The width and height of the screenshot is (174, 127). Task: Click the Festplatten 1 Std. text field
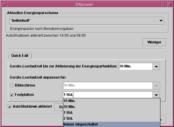[108, 95]
